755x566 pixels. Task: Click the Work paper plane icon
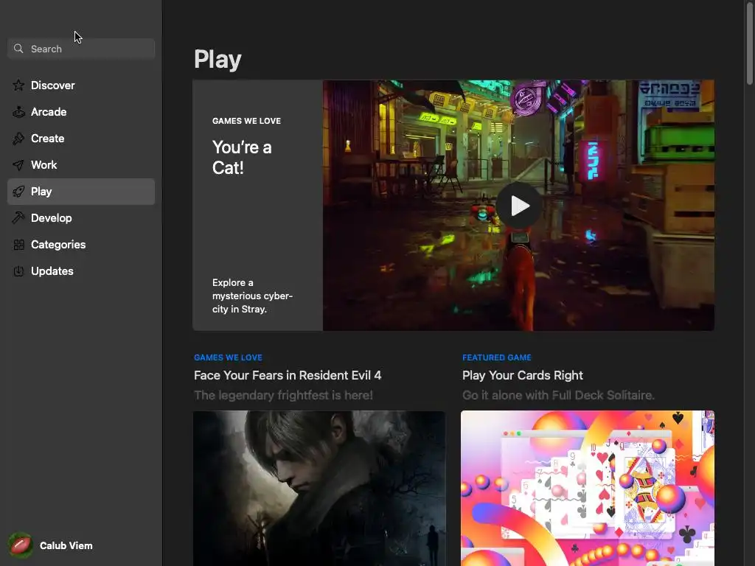18,165
